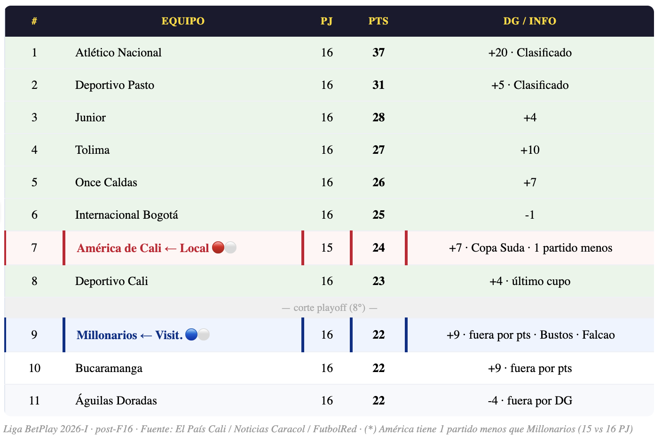This screenshot has width=662, height=444.
Task: Click the white circle emoji beside Millonarios
Action: coord(204,334)
